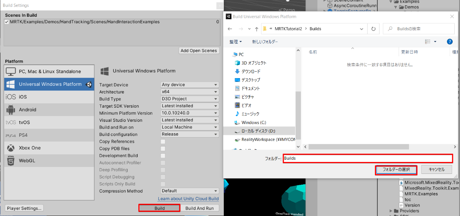Click the フォルダー name input field
460x216 pixels.
[368, 158]
